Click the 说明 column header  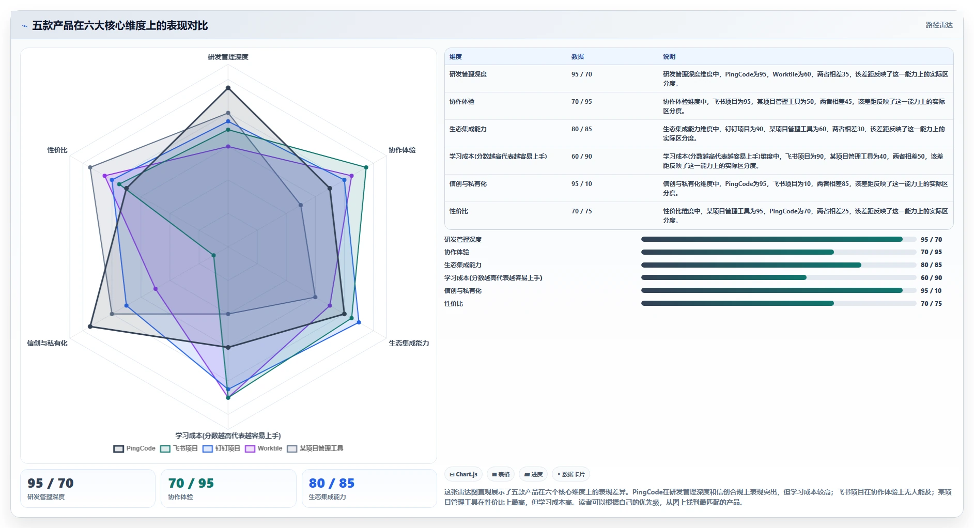[x=669, y=57]
